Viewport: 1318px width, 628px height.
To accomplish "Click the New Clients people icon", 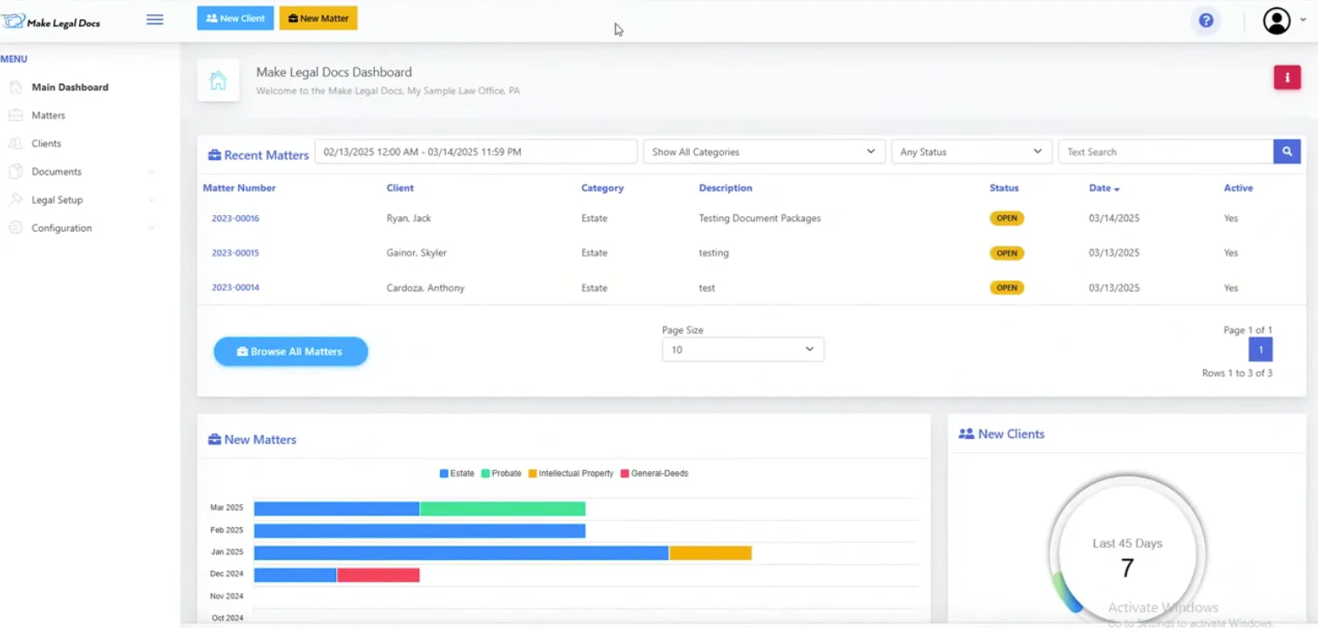I will point(966,434).
